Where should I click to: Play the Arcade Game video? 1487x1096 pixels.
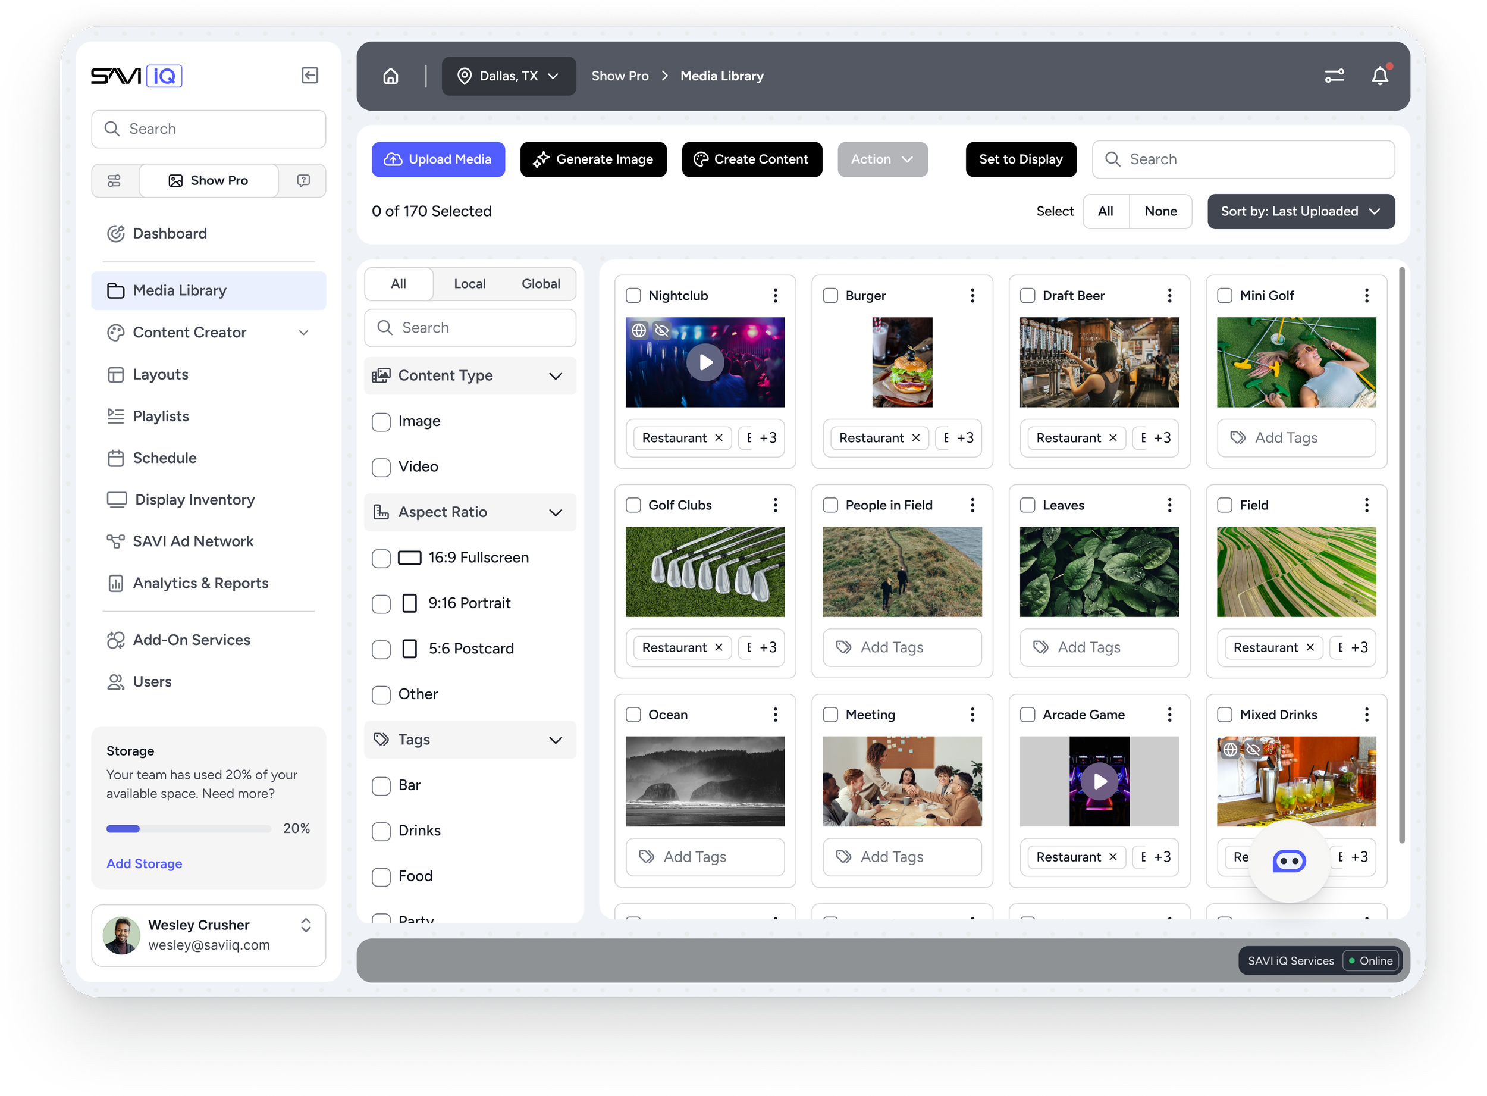pyautogui.click(x=1099, y=781)
